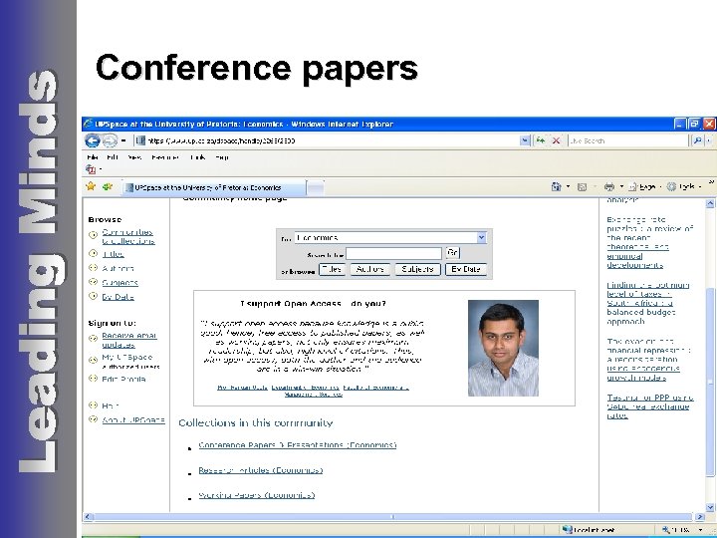Open the search provider options dropdown
The height and width of the screenshot is (538, 717).
709,140
